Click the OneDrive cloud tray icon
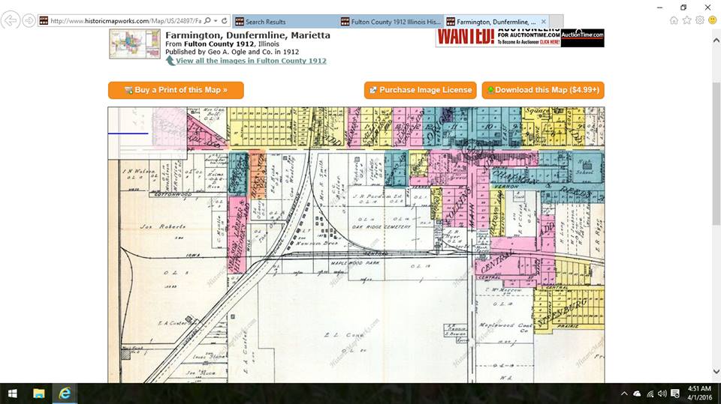The image size is (721, 404). click(637, 394)
